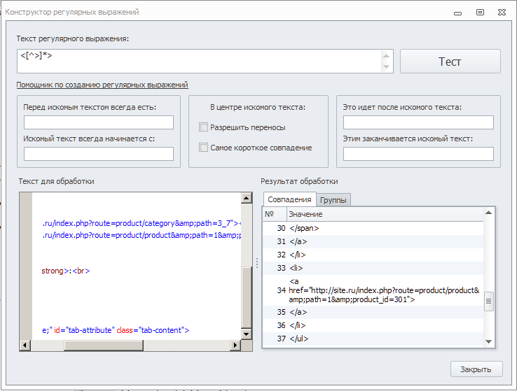Click source text scroll up arrow

click(x=246, y=199)
